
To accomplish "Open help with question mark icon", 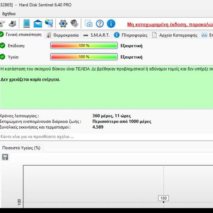I will coord(100,23).
